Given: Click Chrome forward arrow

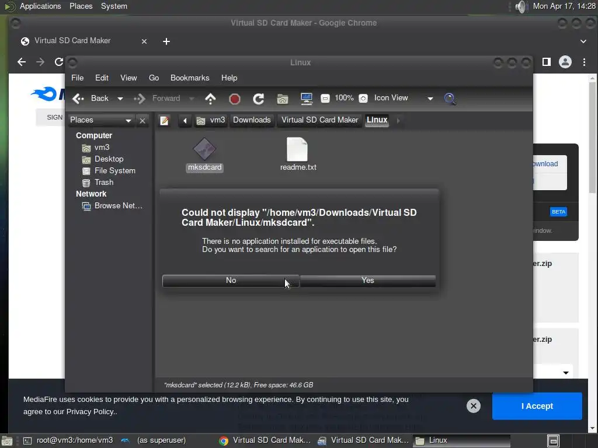Looking at the screenshot, I should coord(40,62).
